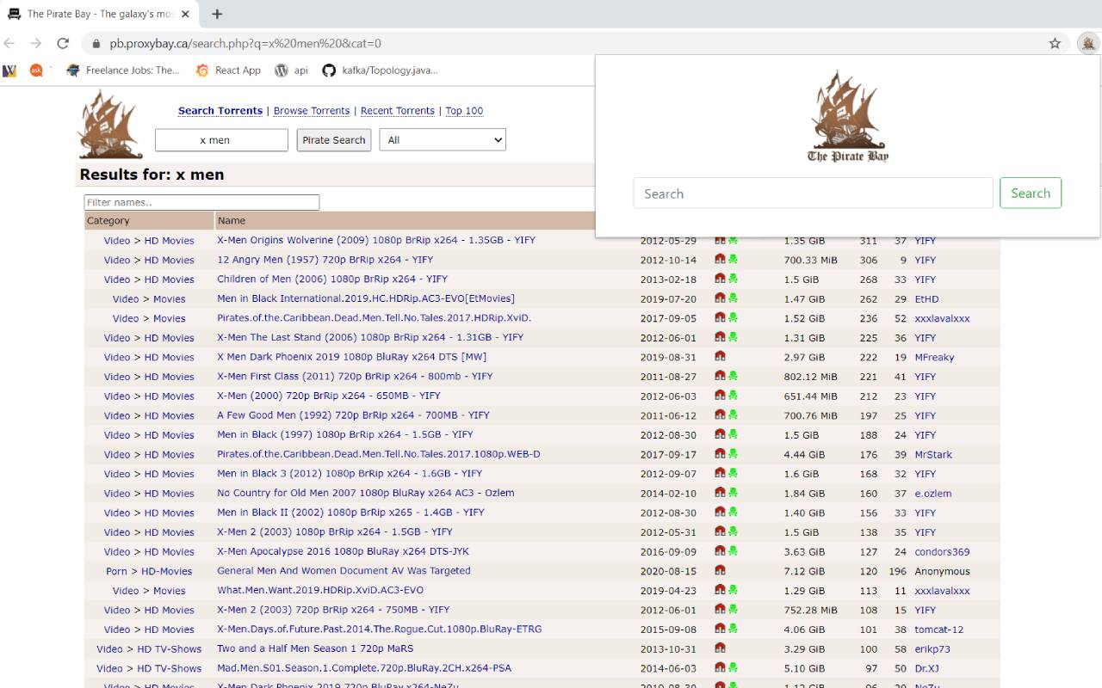Open magnet link for Men in Black International
Viewport: 1102px width, 688px height.
click(720, 298)
